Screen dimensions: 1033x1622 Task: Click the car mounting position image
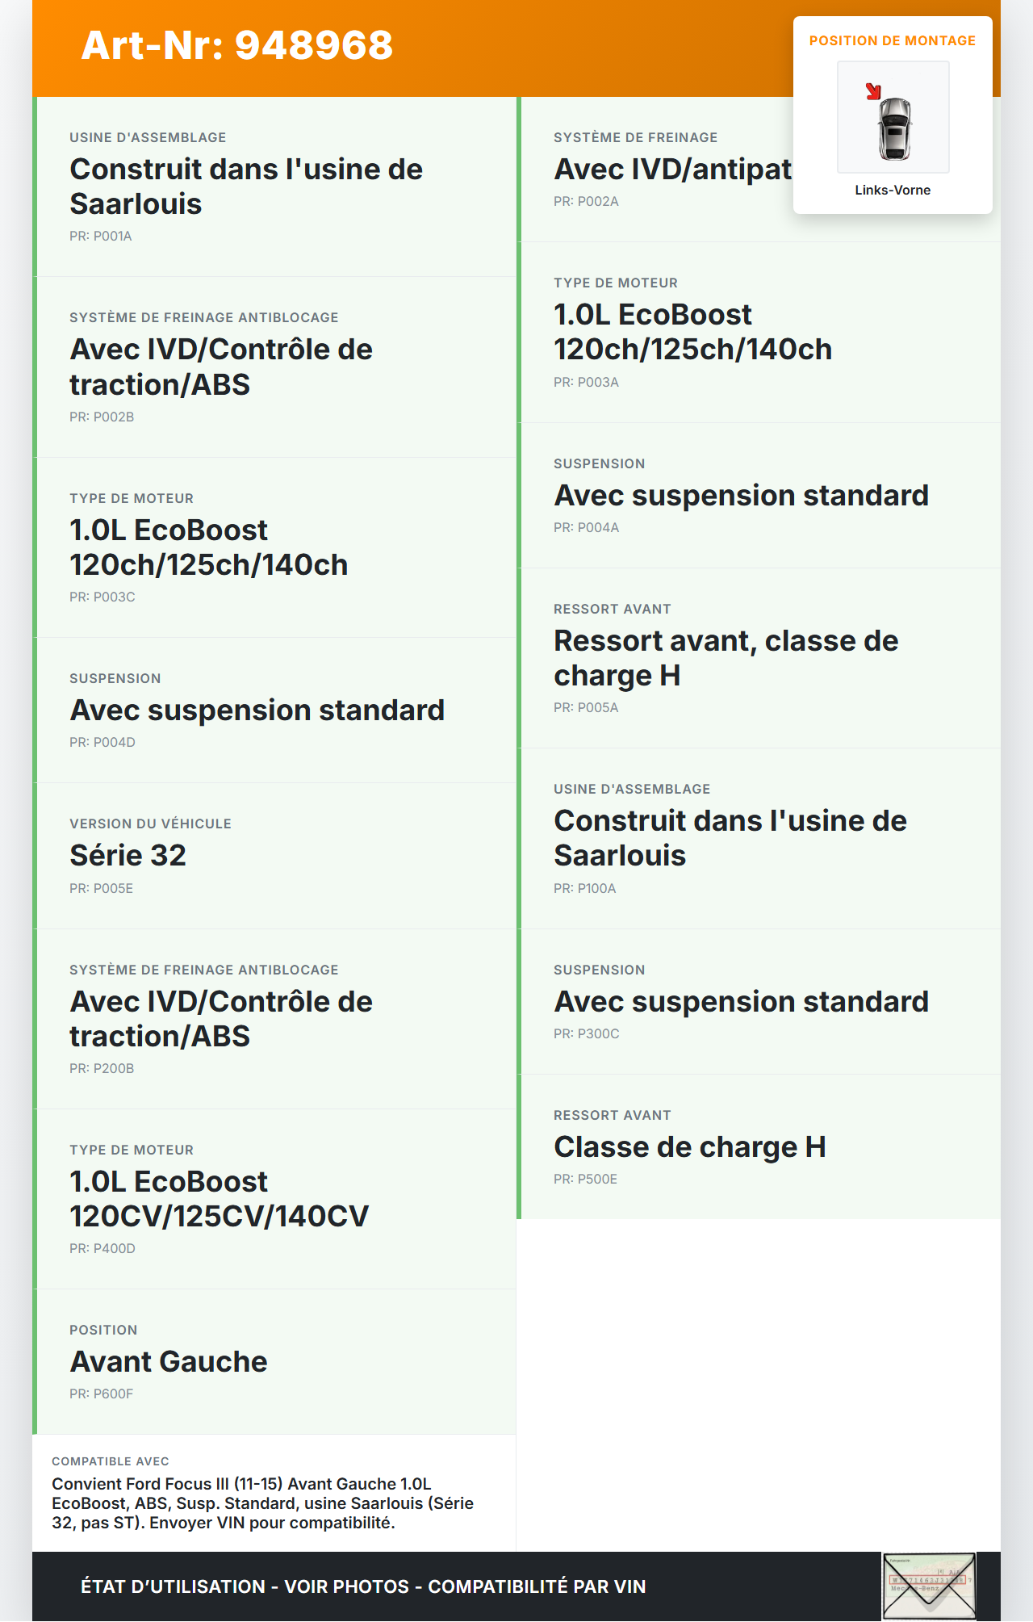point(893,118)
